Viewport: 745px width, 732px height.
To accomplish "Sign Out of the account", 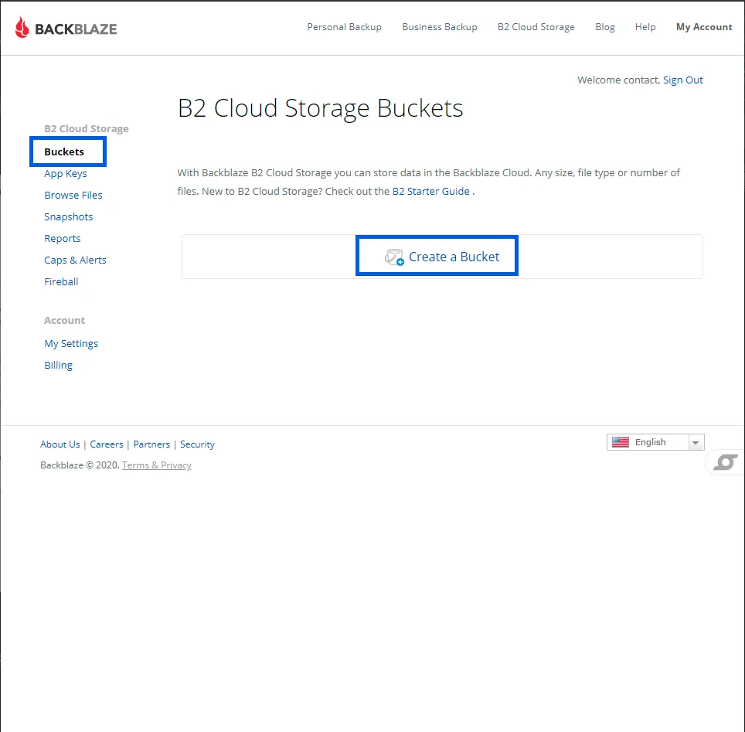I will click(x=682, y=80).
